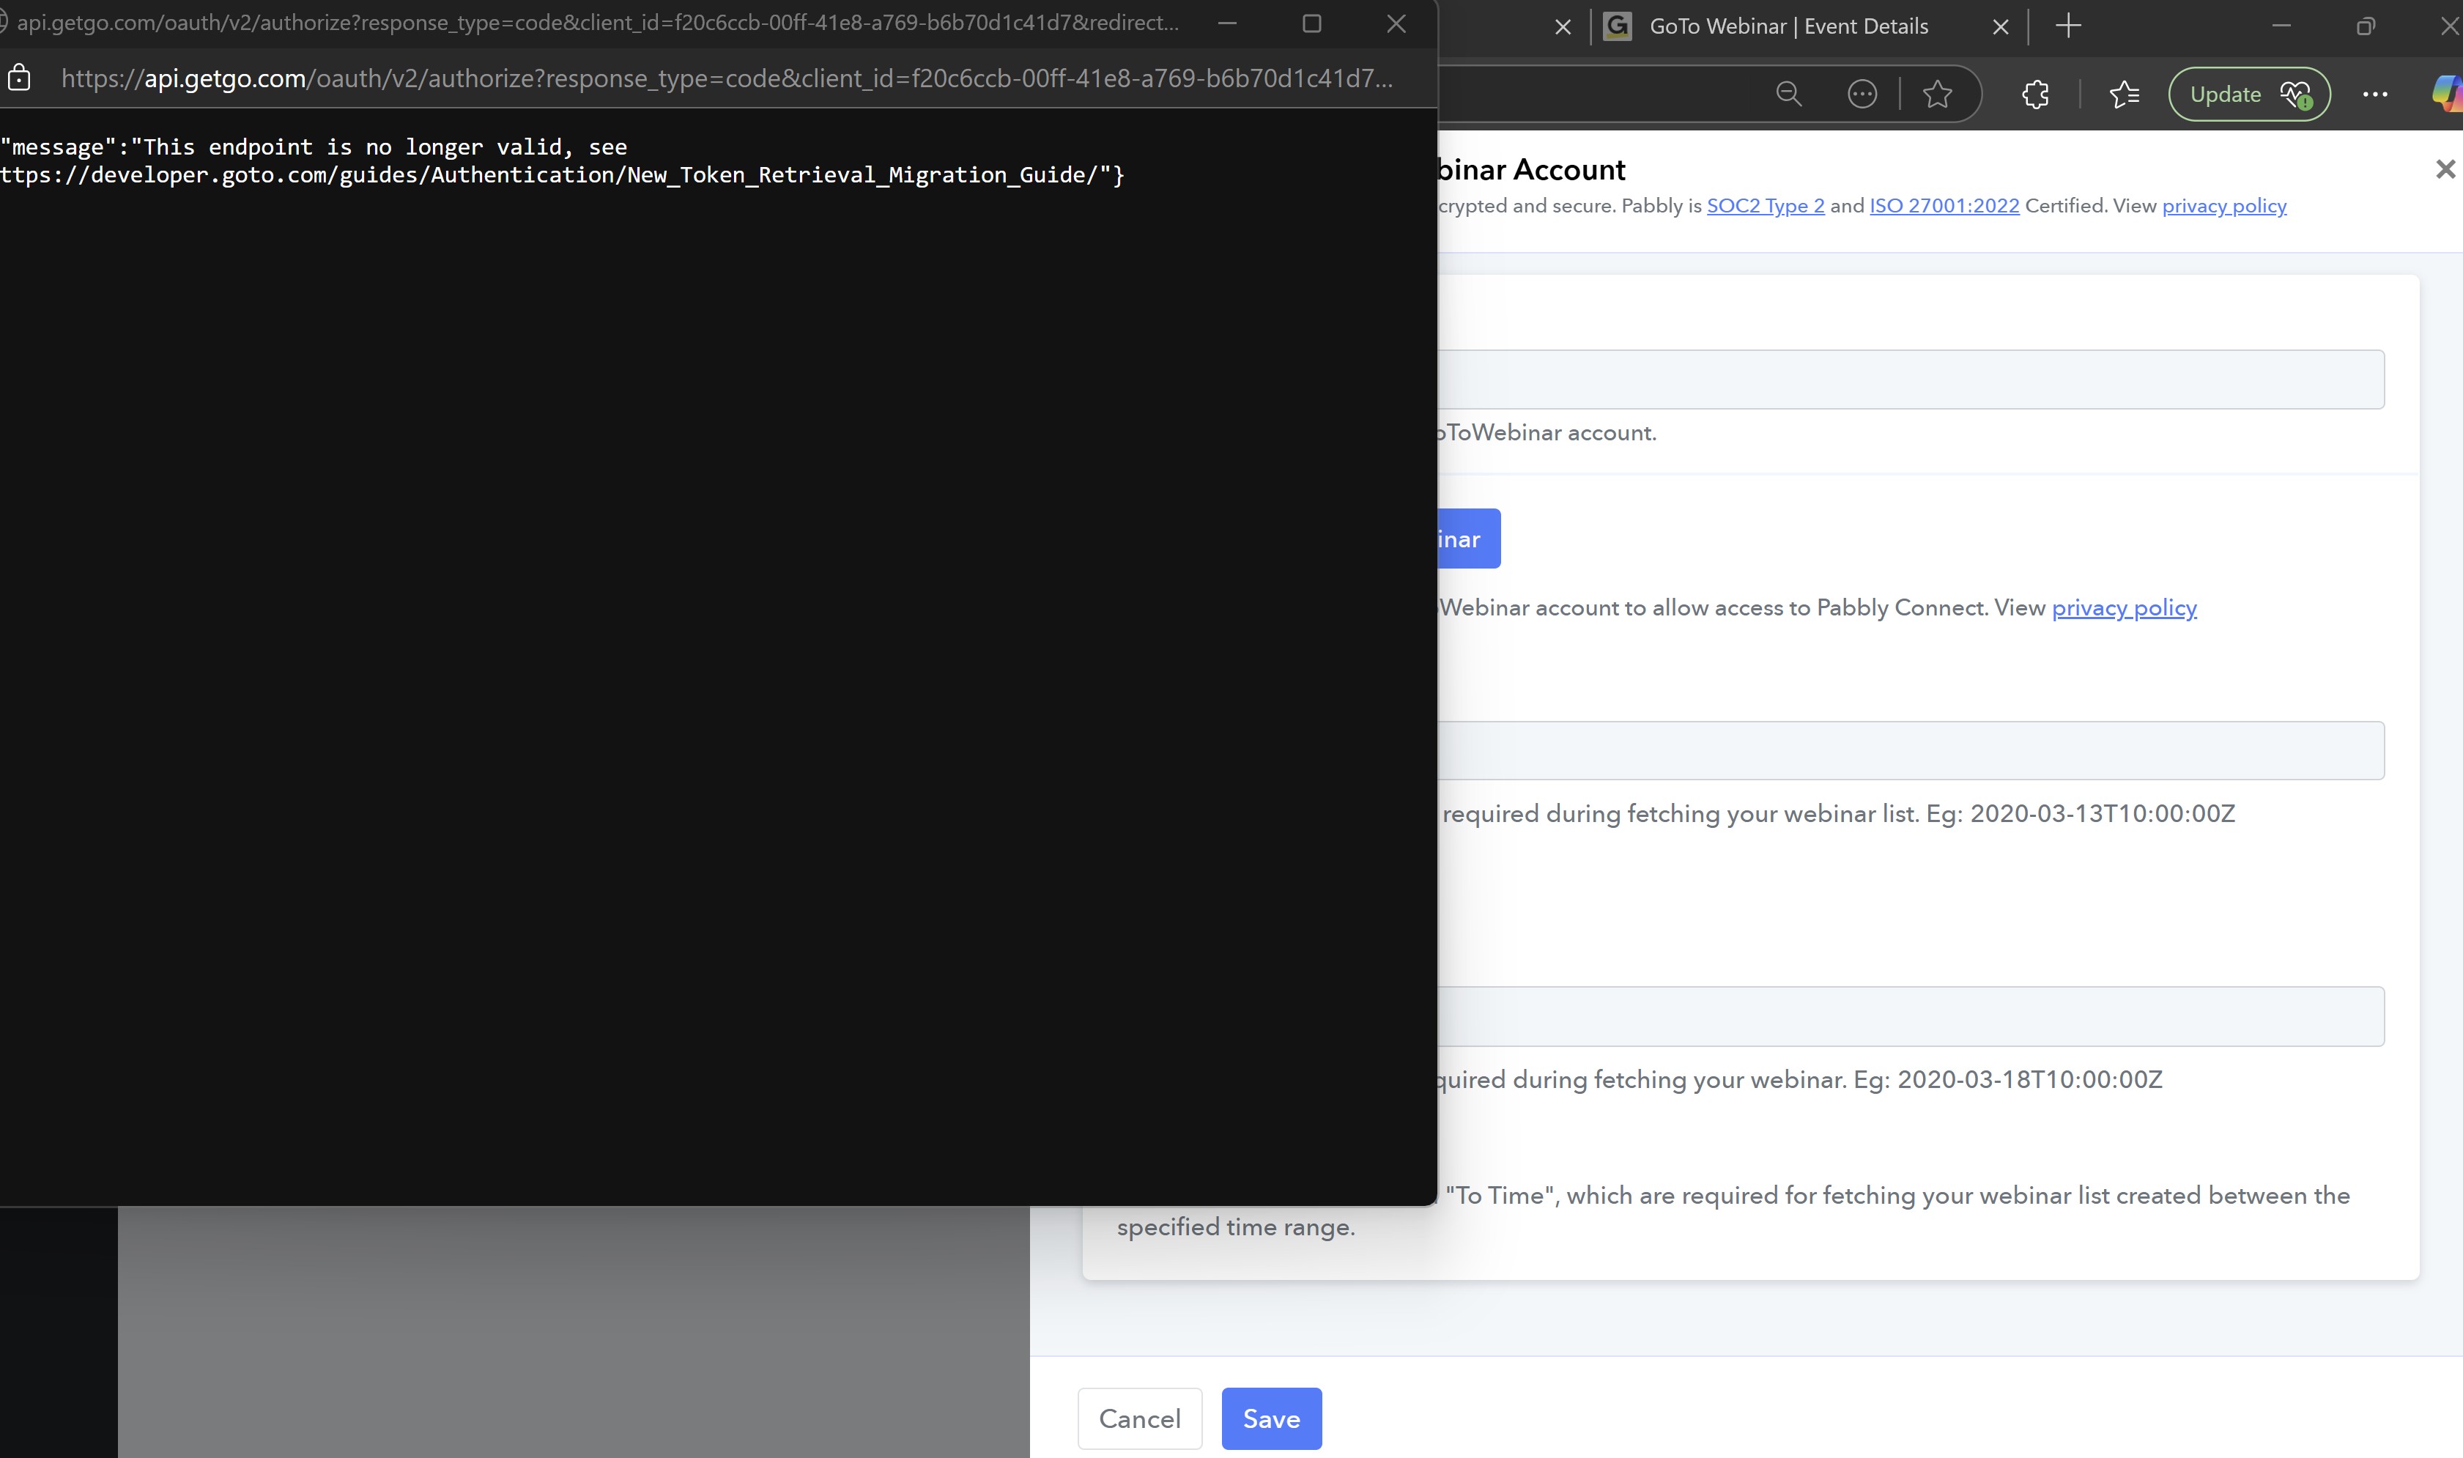Open the Extensions puzzle-piece icon

pyautogui.click(x=2034, y=95)
